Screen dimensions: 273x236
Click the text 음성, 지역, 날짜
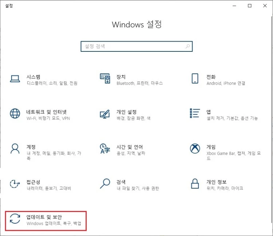click(x=131, y=153)
